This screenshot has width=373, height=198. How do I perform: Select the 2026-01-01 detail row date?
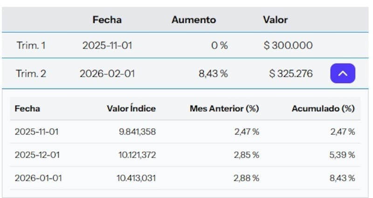coord(38,178)
